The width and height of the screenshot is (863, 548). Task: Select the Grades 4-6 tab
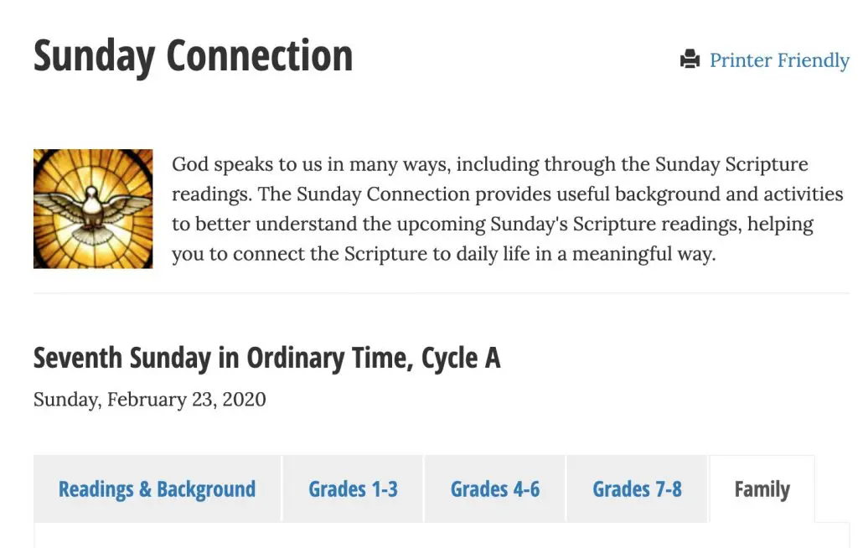495,489
